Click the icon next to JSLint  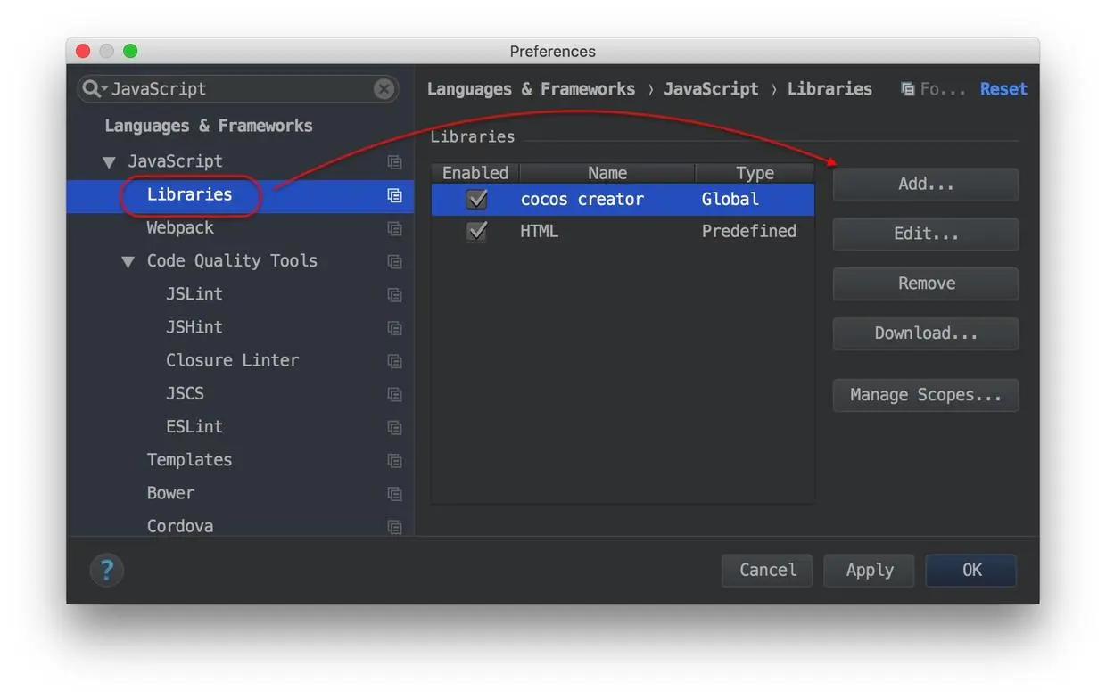point(394,294)
